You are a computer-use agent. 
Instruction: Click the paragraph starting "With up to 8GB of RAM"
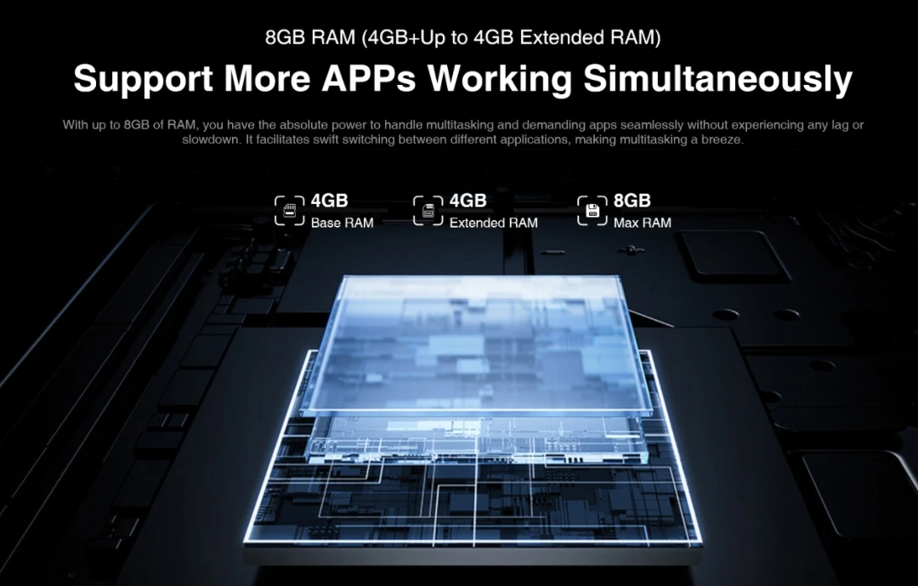(462, 132)
